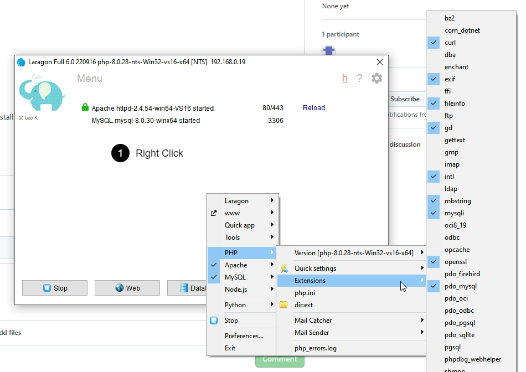Select MySQL in the context menu

pyautogui.click(x=243, y=277)
